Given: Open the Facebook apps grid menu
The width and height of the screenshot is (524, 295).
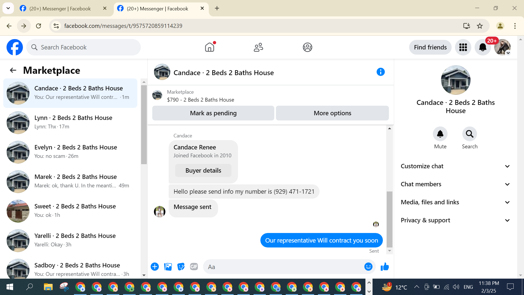Looking at the screenshot, I should [463, 47].
